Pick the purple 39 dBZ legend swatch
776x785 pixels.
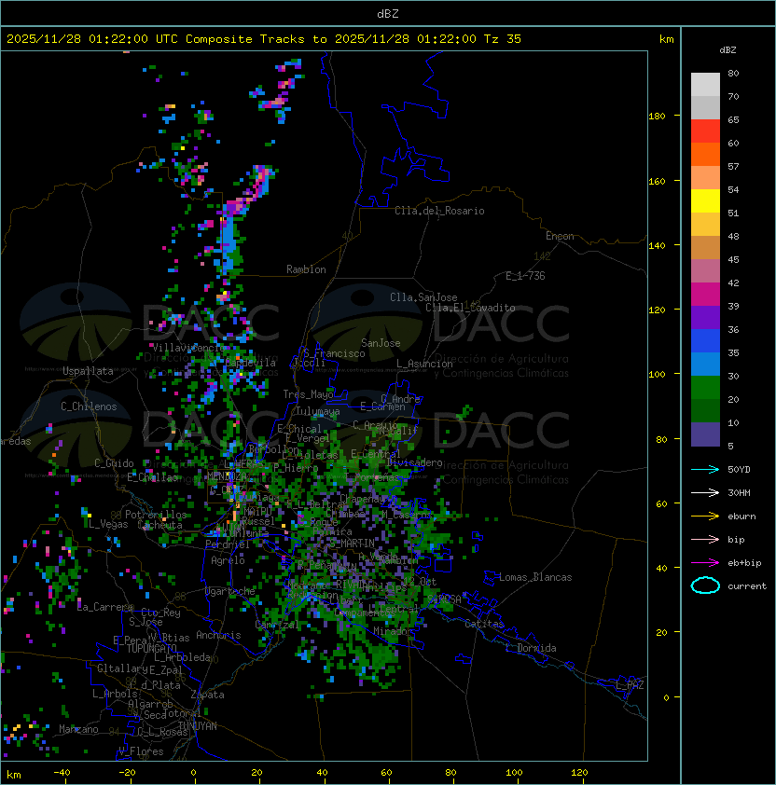tap(705, 317)
